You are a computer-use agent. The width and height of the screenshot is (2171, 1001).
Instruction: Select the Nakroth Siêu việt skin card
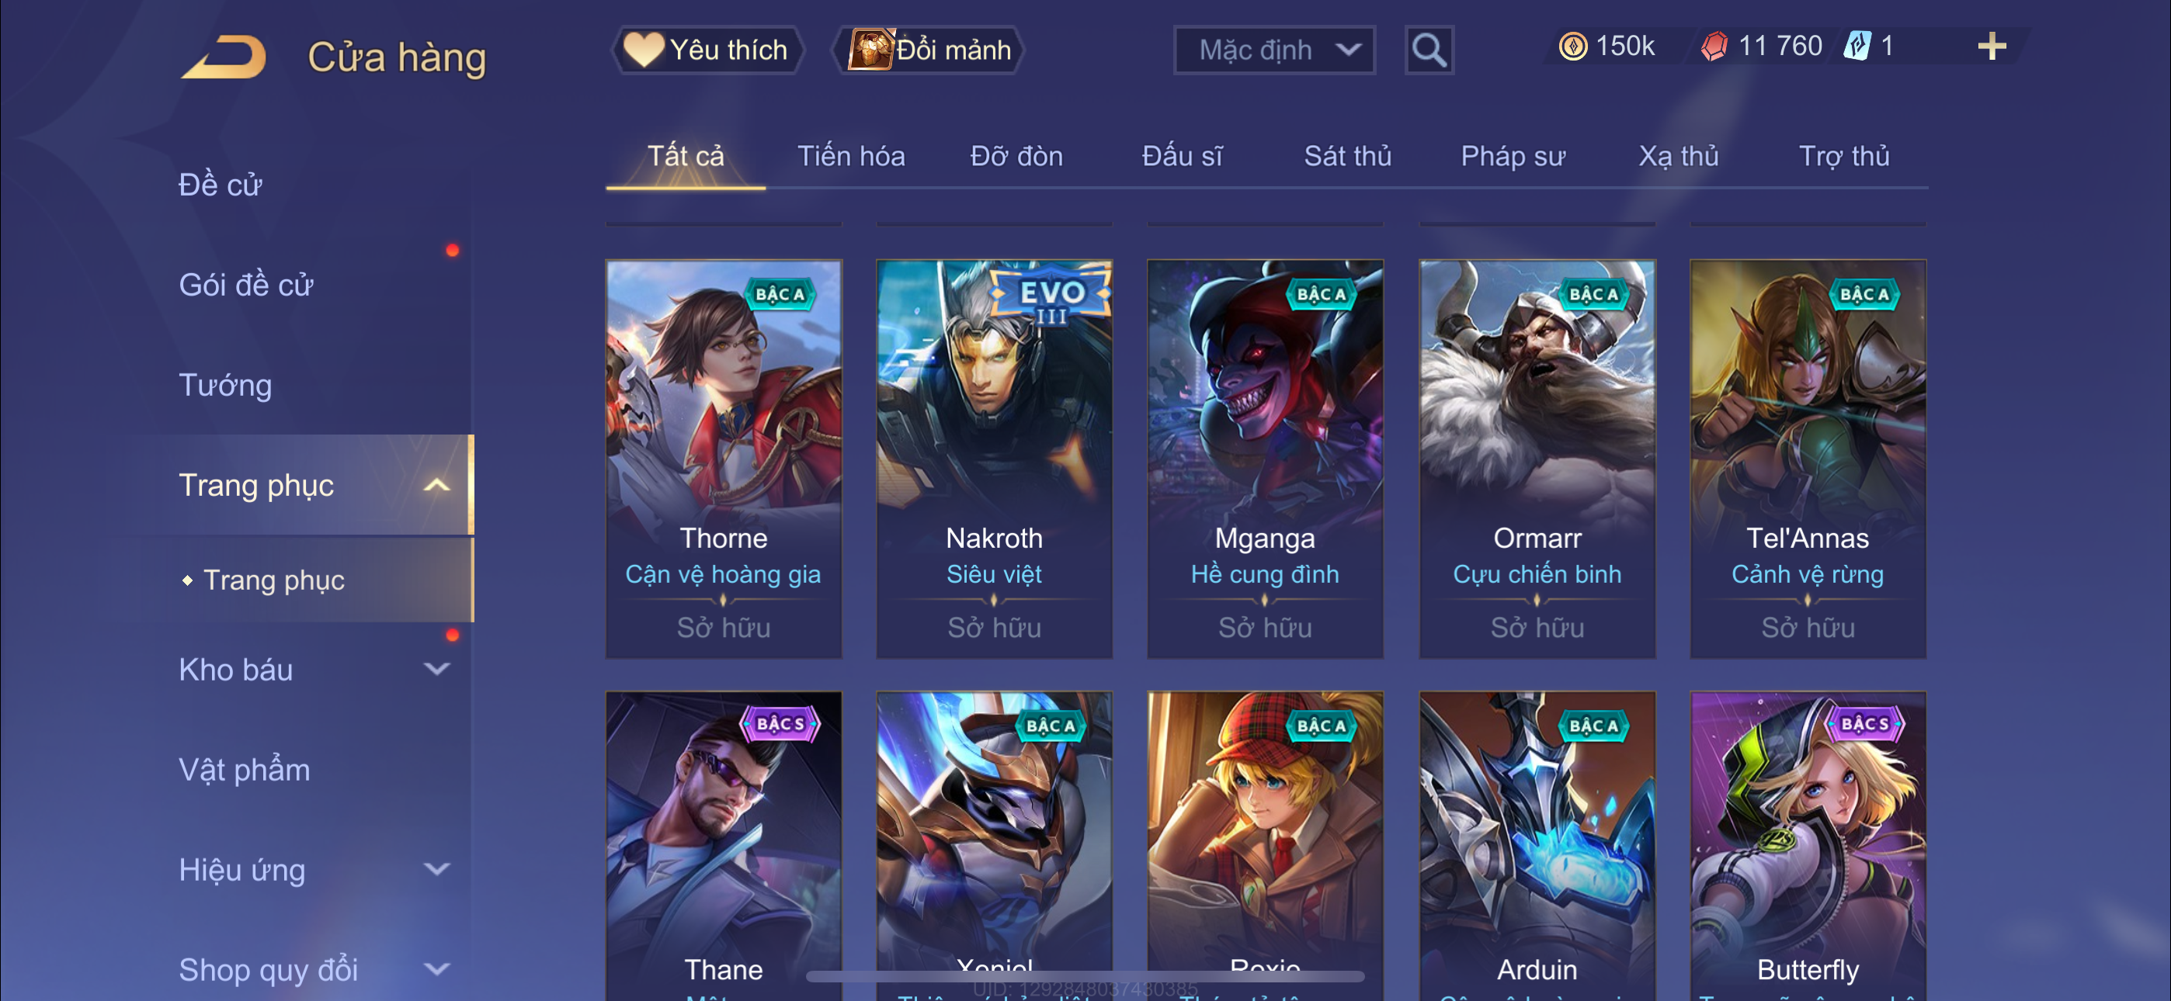(x=995, y=459)
